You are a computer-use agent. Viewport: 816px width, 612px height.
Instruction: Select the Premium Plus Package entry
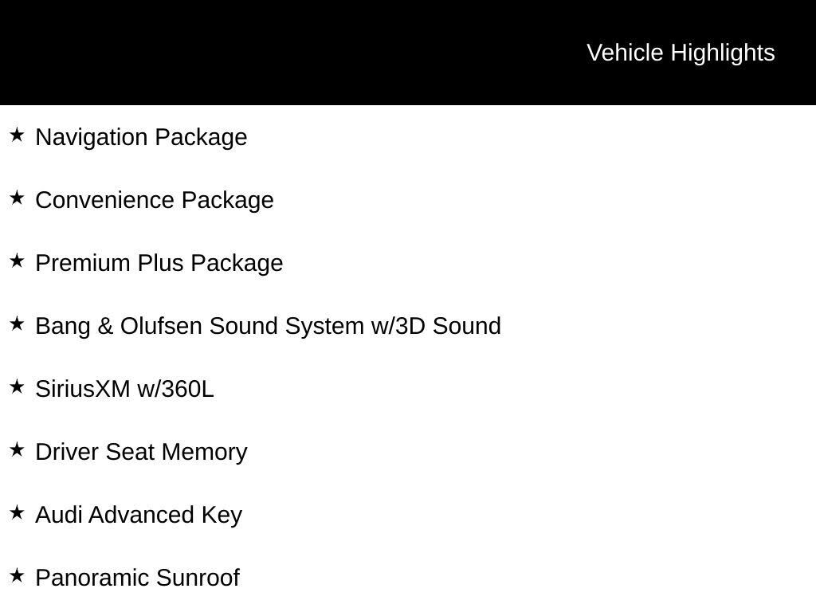coord(159,264)
